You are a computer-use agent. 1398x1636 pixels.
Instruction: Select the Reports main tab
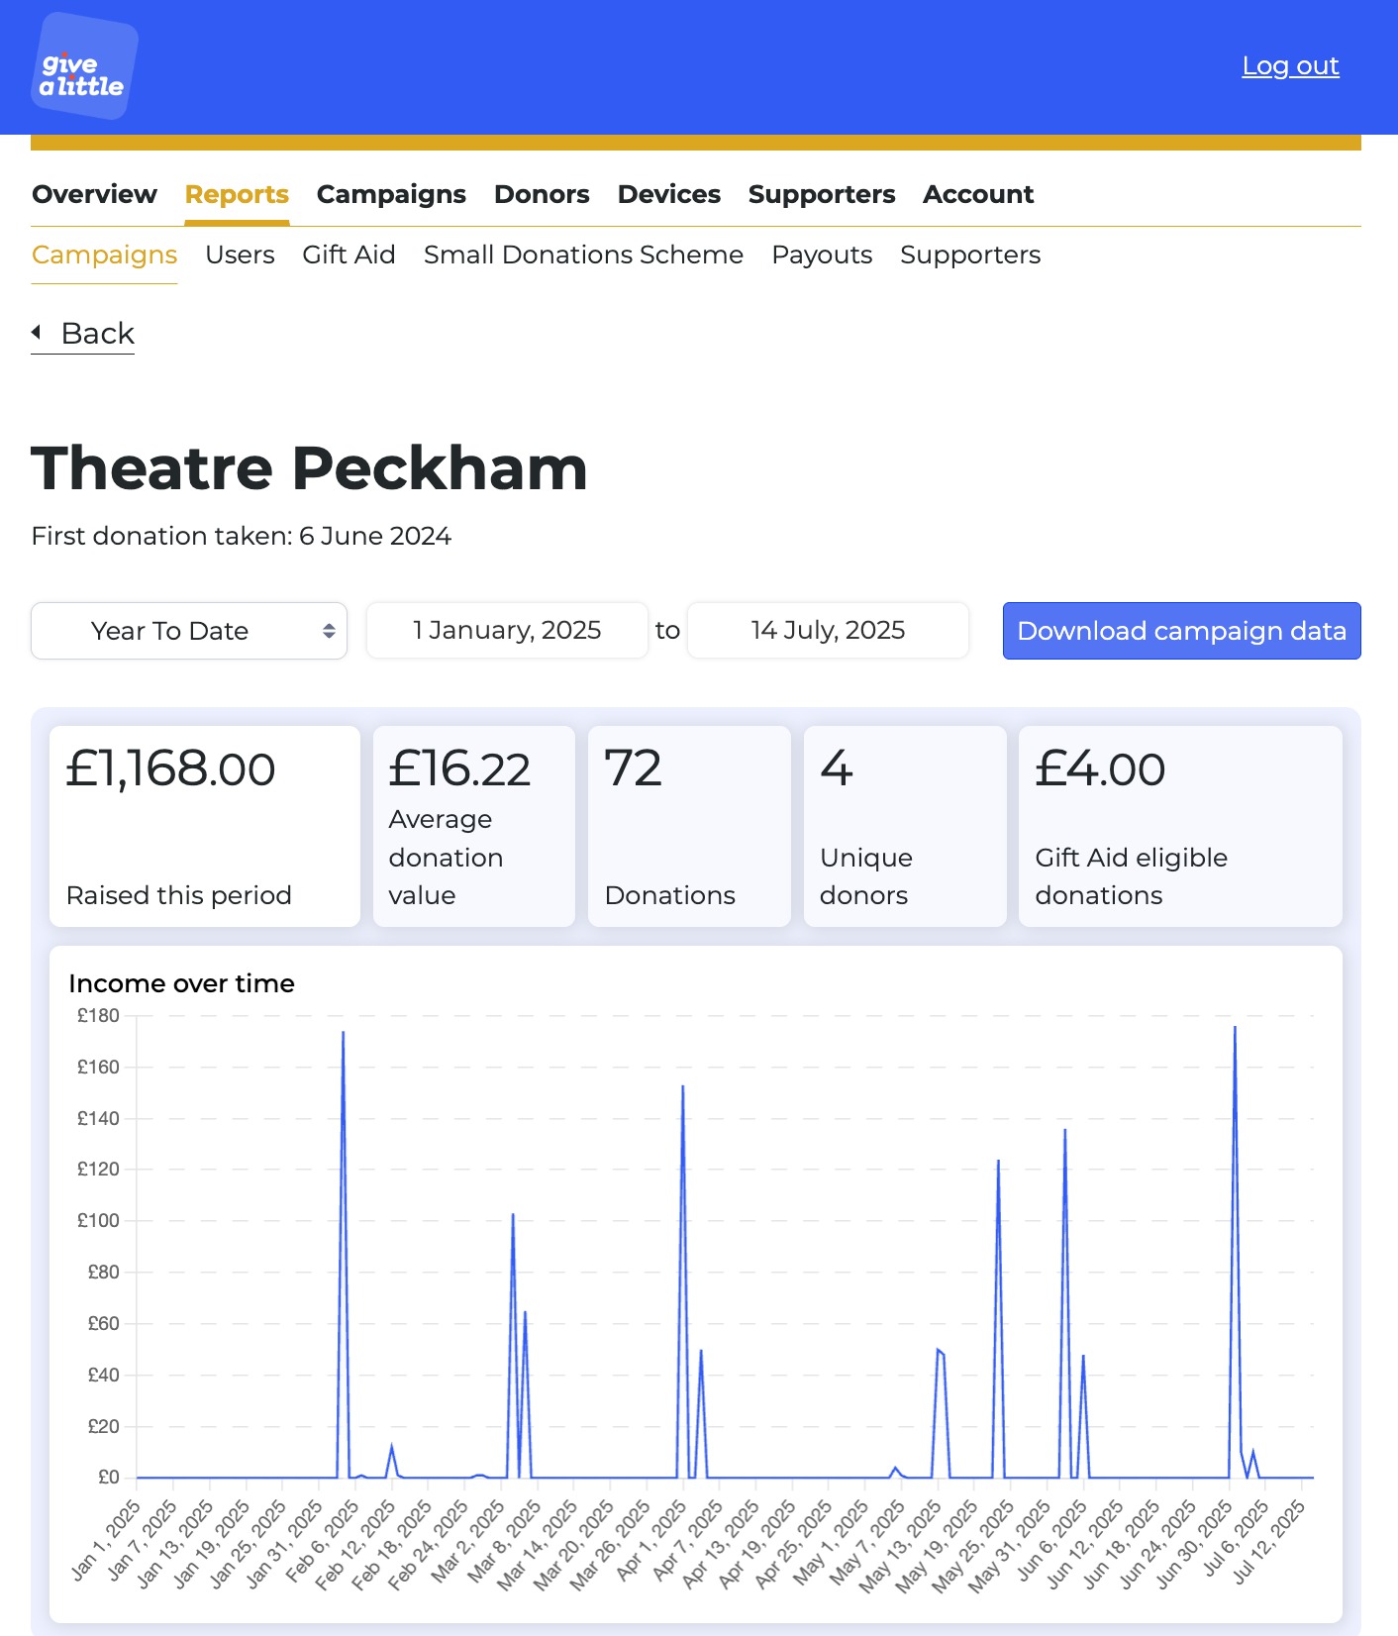pos(237,194)
